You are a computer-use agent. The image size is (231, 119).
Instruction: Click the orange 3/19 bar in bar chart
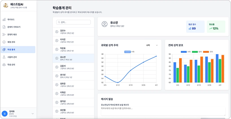click(x=202, y=70)
